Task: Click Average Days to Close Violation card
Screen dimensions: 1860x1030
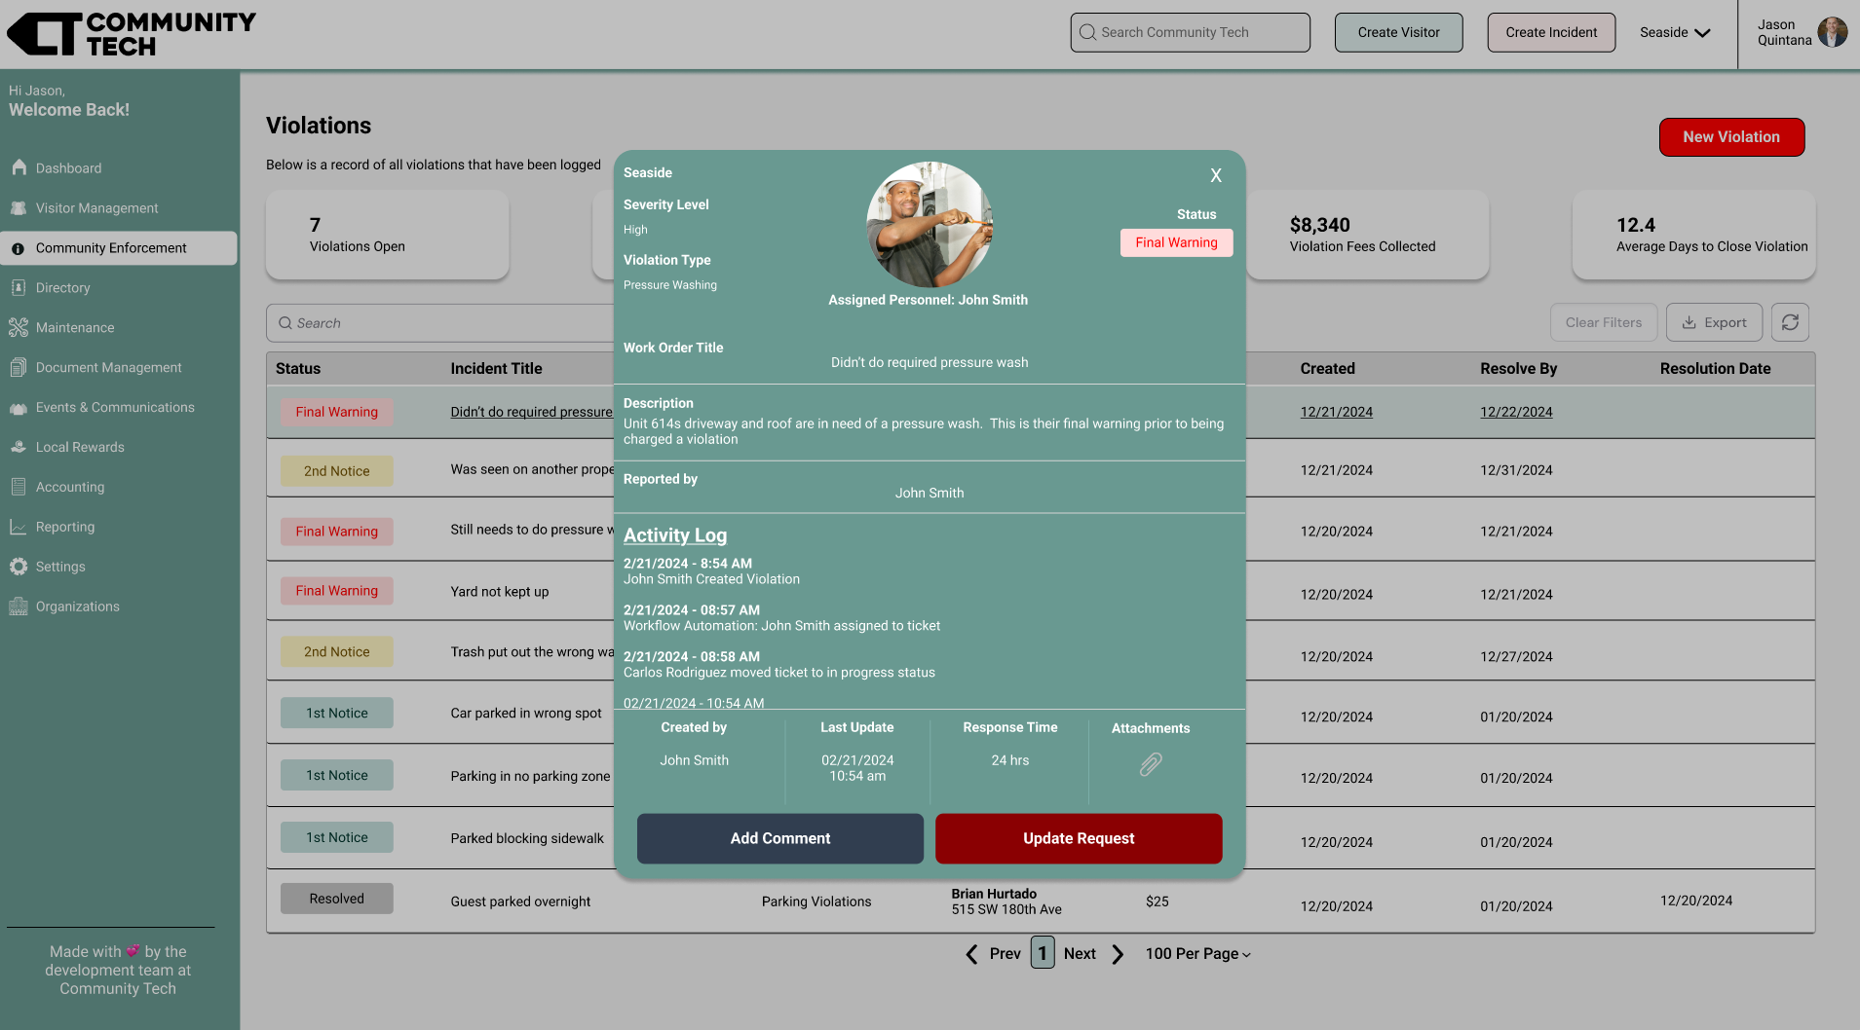Action: click(1693, 235)
